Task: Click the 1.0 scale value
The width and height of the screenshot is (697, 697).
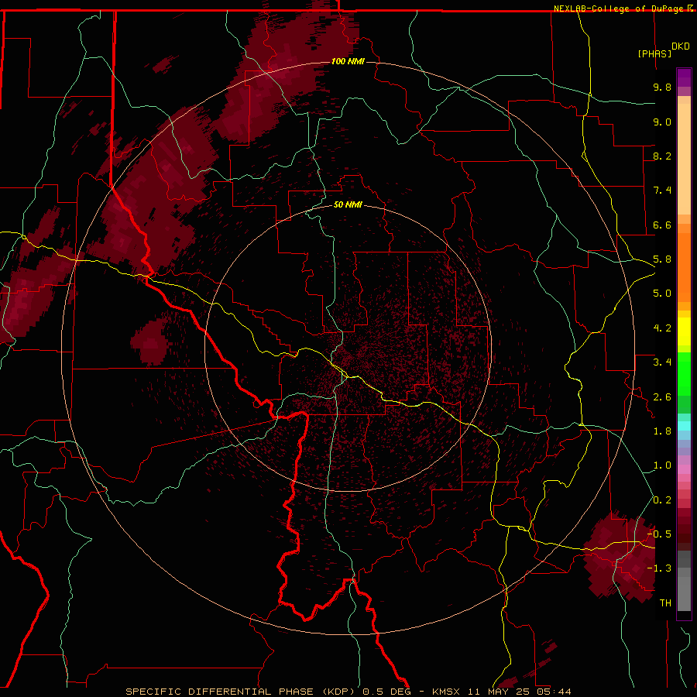Action: click(x=662, y=465)
